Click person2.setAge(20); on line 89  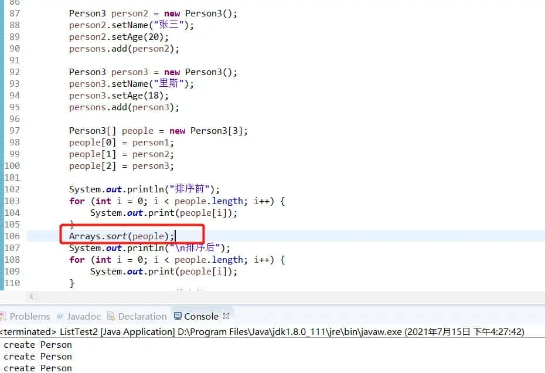(x=118, y=36)
